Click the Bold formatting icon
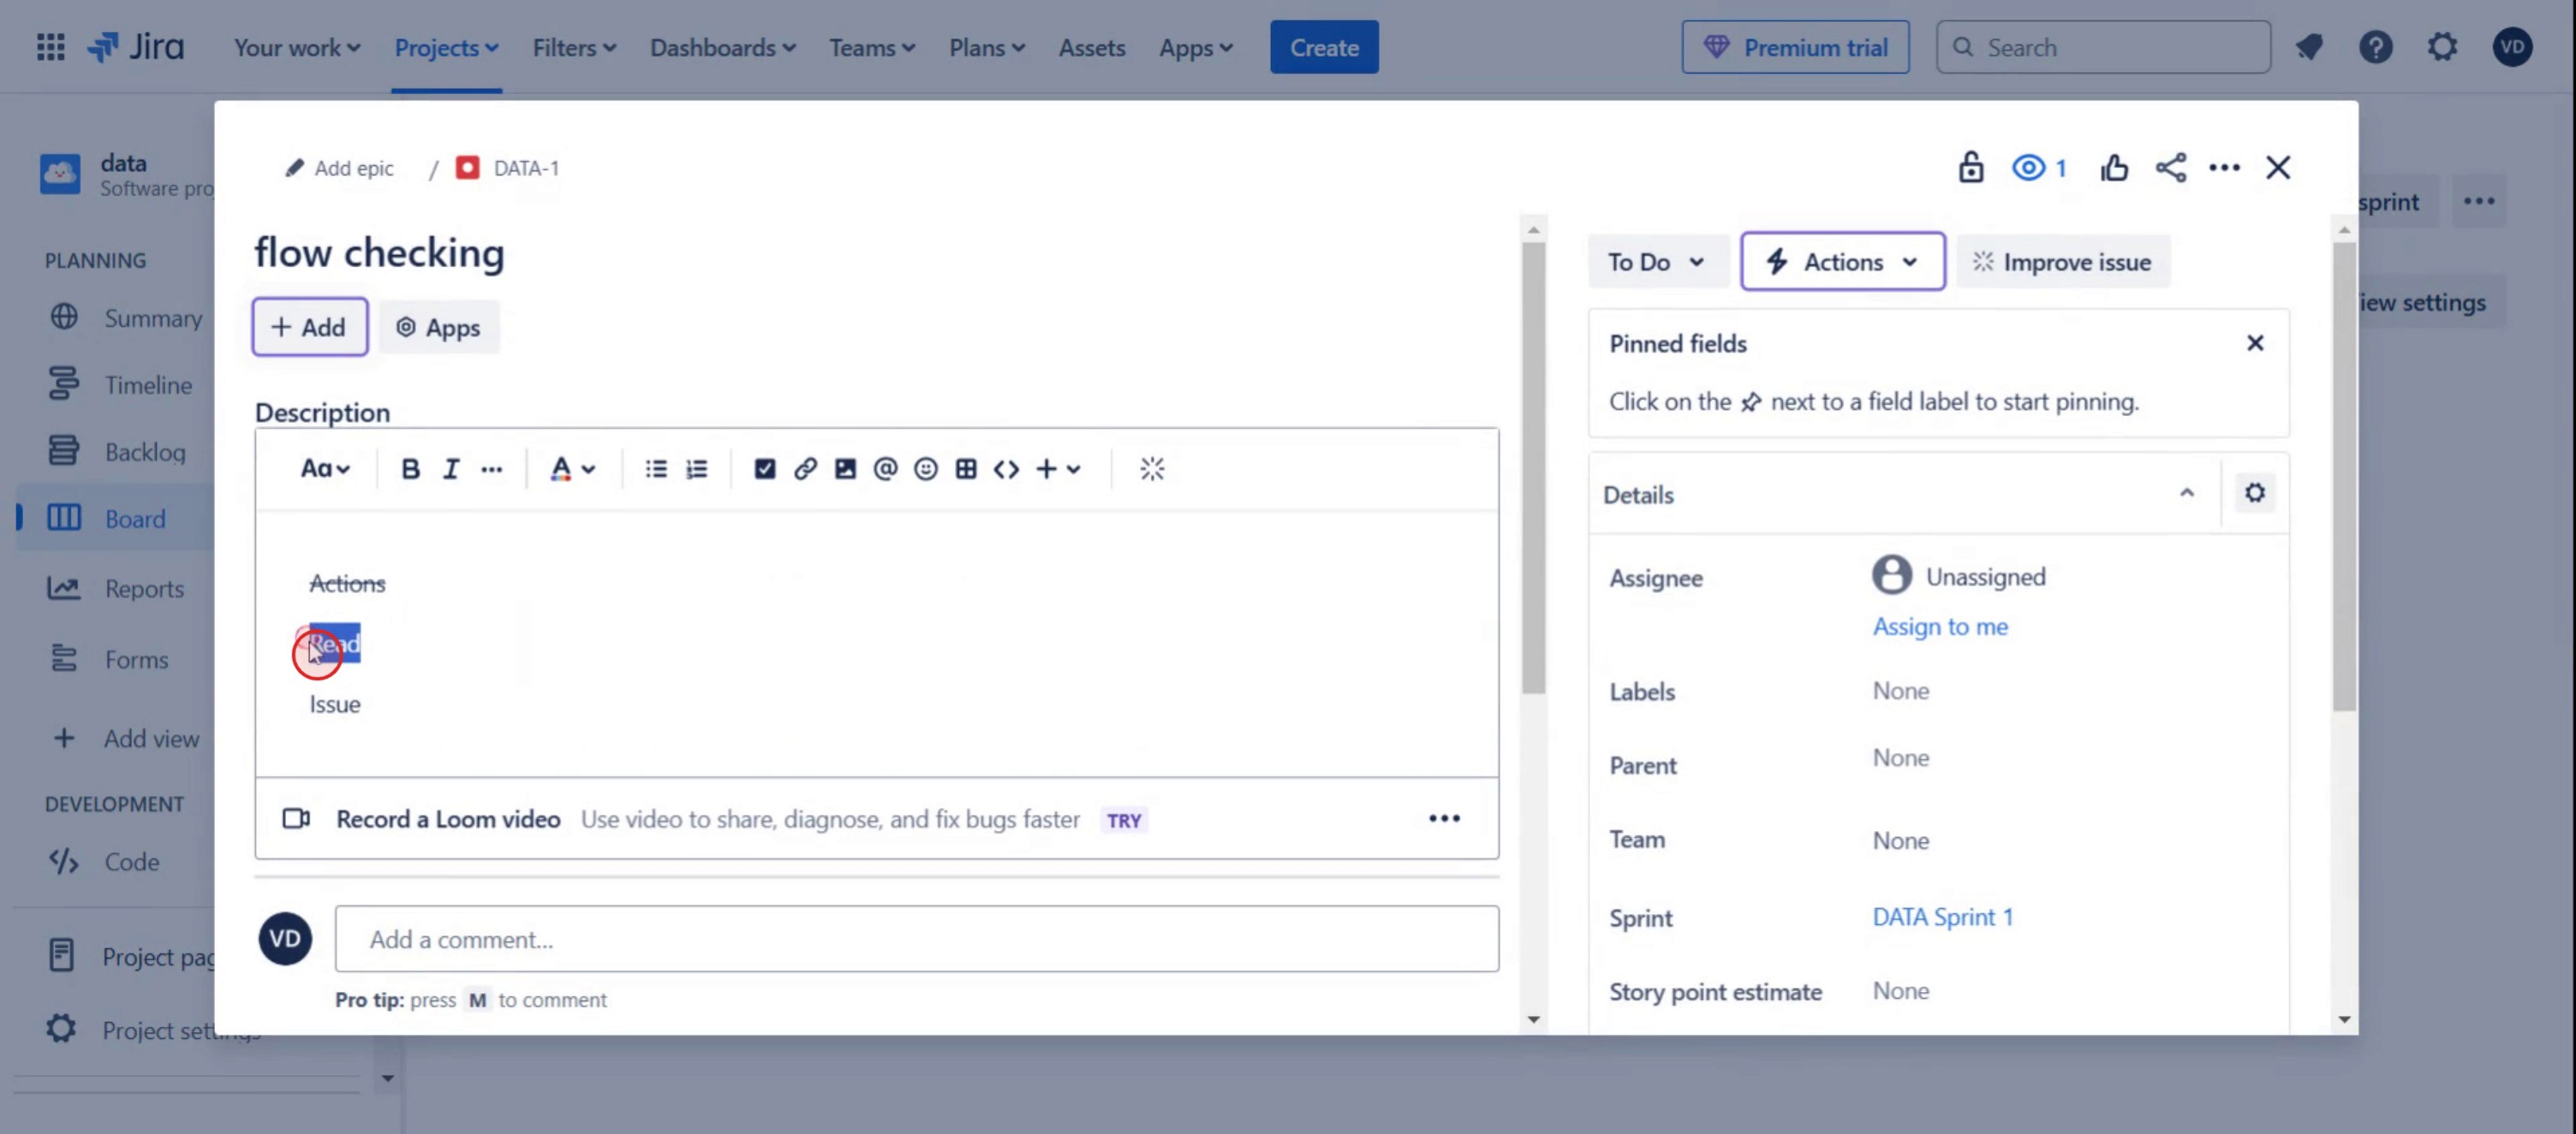The image size is (2576, 1134). click(x=410, y=469)
